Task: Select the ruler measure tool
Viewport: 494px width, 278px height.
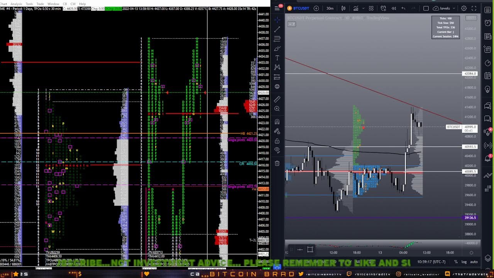Action: pyautogui.click(x=277, y=99)
